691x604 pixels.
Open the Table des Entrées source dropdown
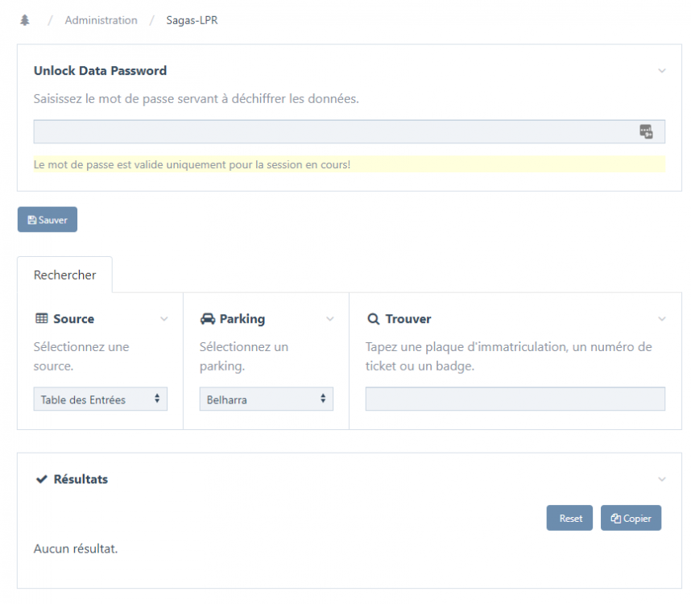click(101, 399)
